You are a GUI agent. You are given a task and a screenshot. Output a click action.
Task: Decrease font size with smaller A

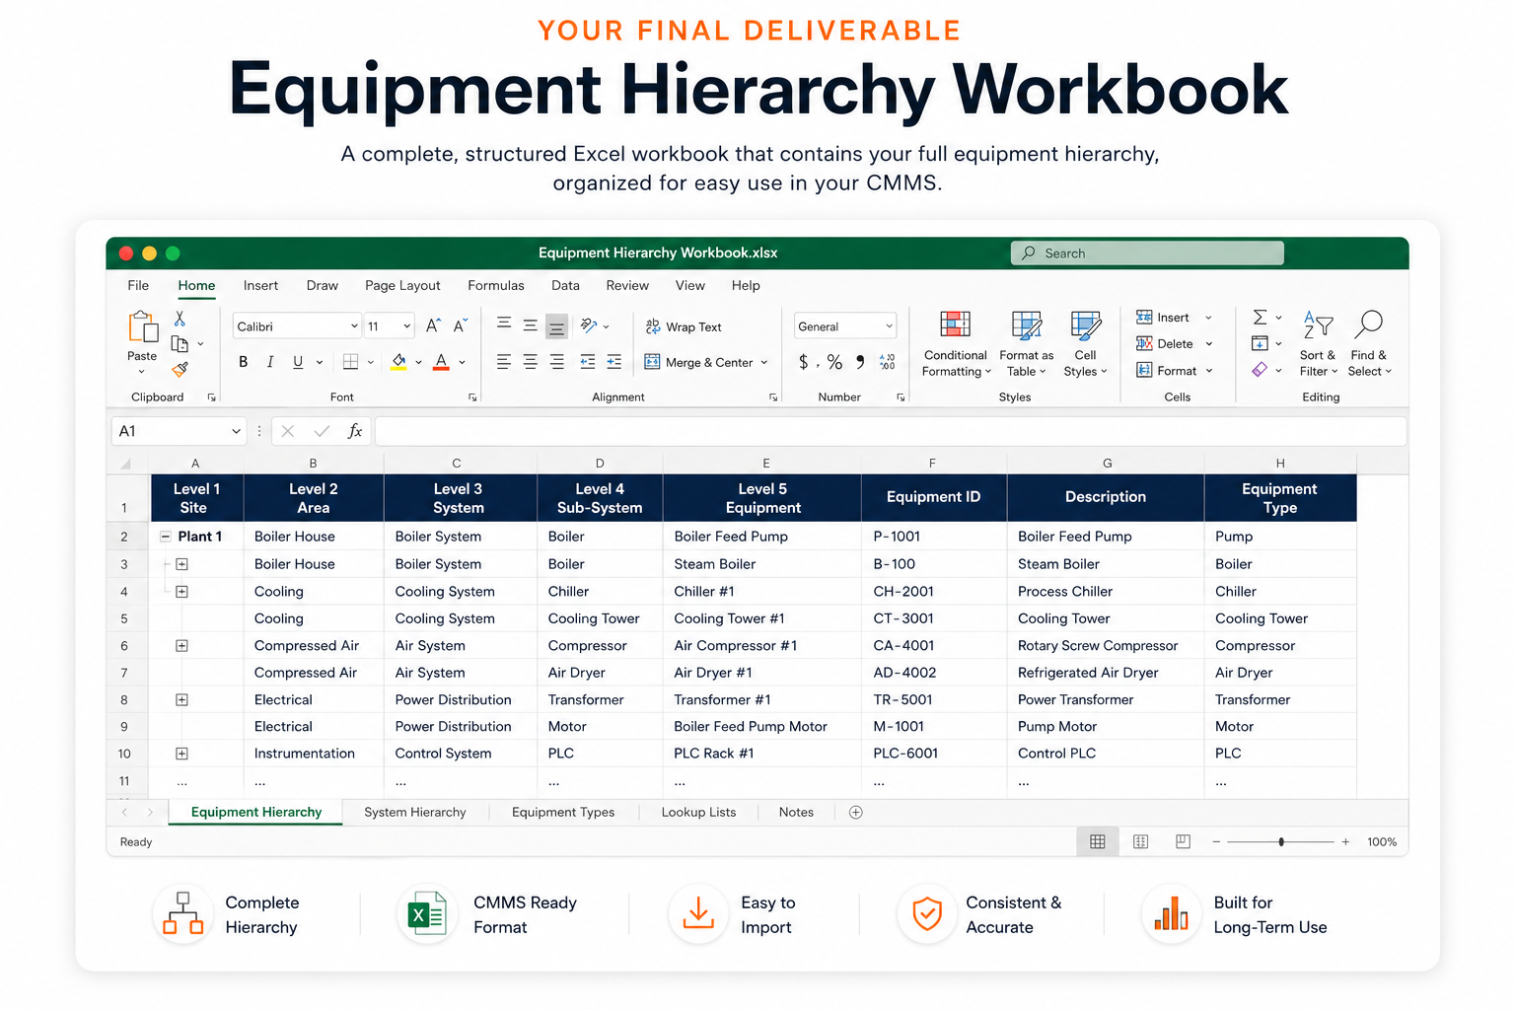point(461,325)
